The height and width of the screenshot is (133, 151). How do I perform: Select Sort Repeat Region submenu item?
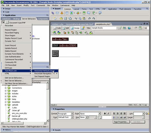pyautogui.click(x=45, y=76)
